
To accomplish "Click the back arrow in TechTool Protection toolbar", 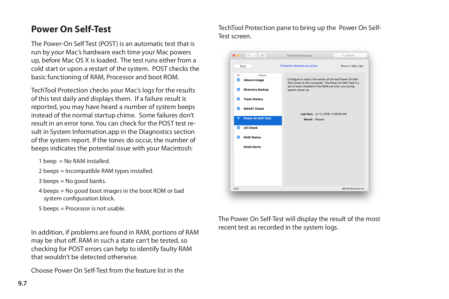I will [249, 55].
